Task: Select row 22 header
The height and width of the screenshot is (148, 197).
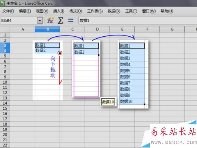Action: 5,145
